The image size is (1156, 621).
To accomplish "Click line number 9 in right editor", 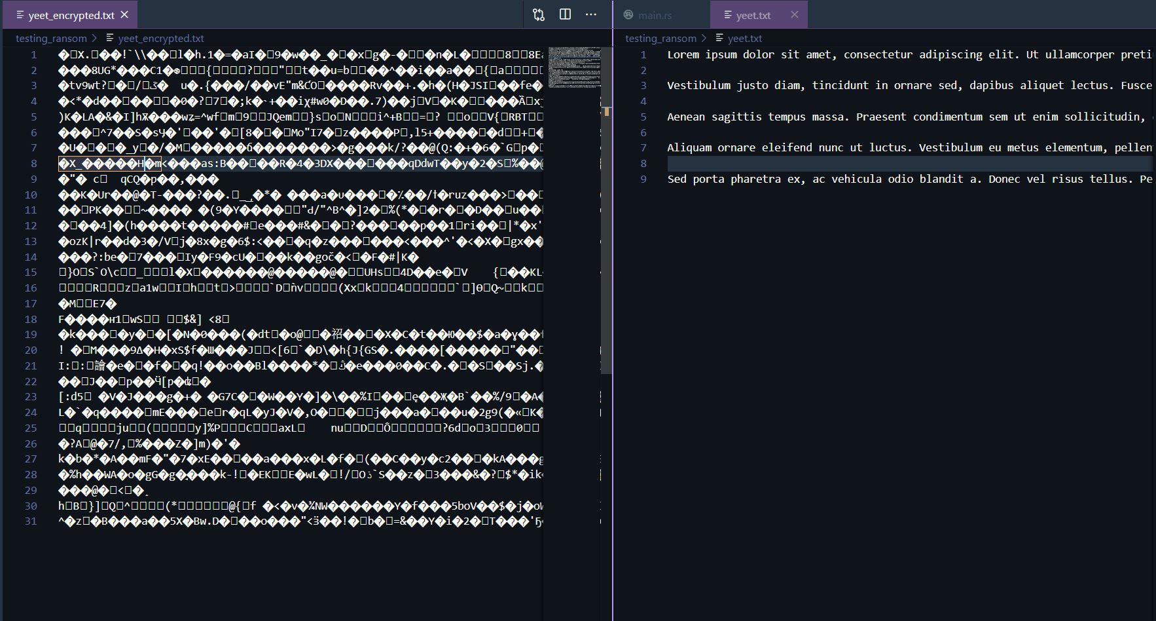I will coord(643,179).
